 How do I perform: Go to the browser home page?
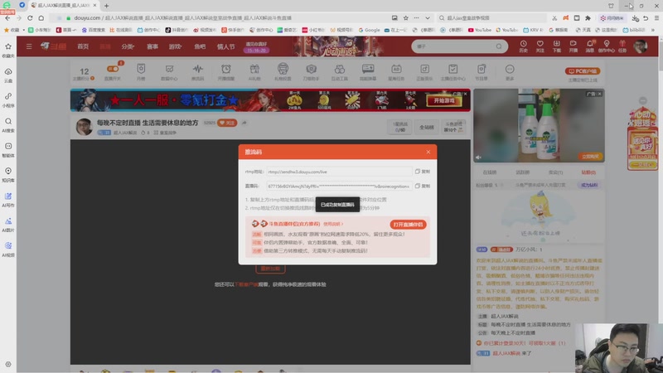pos(41,17)
